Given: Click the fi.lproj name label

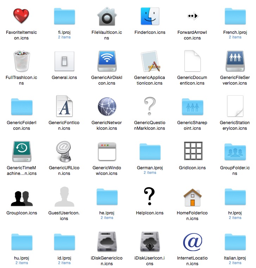Looking at the screenshot, I should [64, 32].
